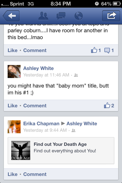122x183 pixels.
Task: Comment on the parley coburn post
Action: pos(35,50)
